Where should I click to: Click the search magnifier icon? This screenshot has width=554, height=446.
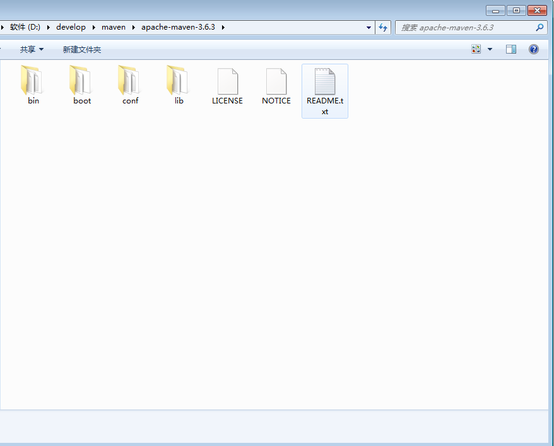pos(539,27)
